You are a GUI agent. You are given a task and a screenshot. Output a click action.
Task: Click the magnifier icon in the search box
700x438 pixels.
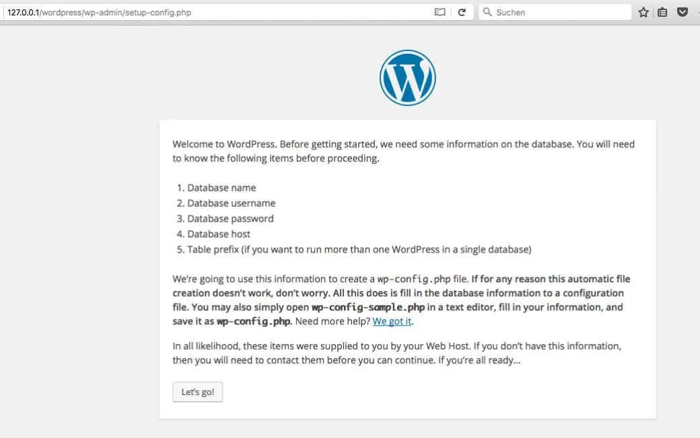tap(487, 12)
